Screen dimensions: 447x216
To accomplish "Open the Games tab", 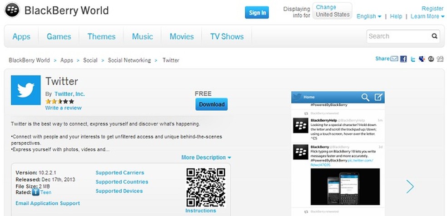I will (59, 36).
